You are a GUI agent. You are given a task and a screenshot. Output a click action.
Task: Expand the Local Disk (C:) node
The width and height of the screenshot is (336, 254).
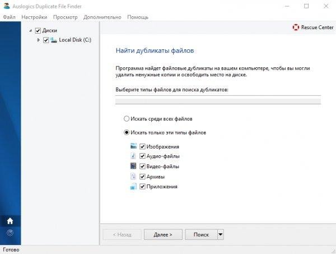coord(38,40)
